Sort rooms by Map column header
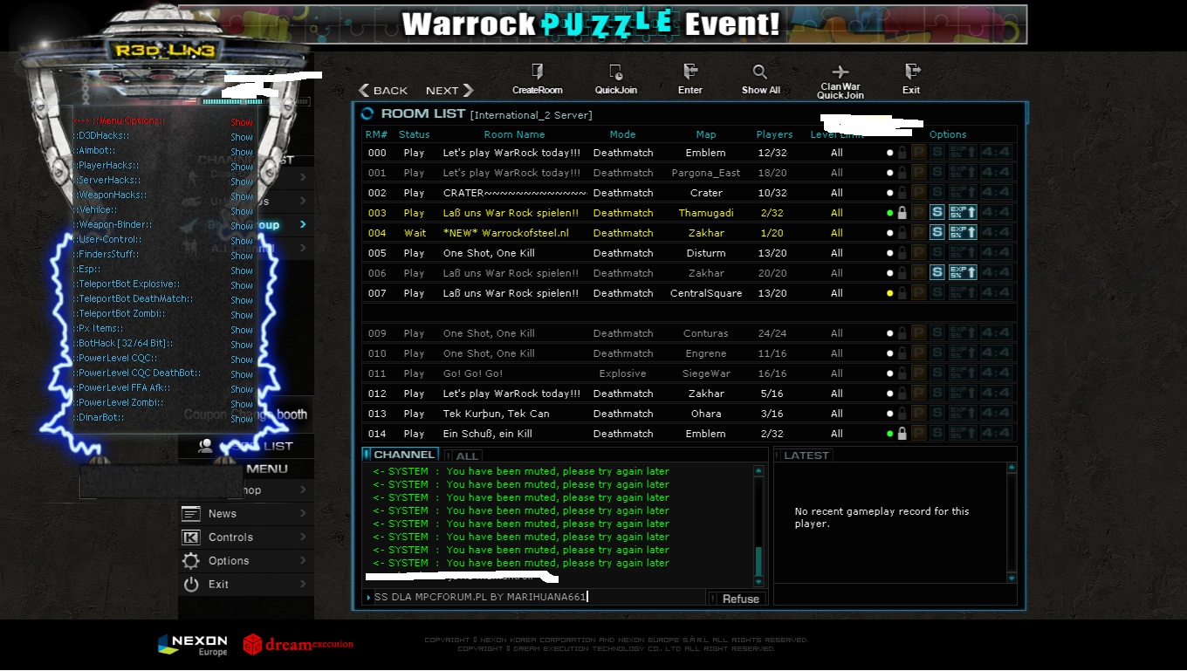This screenshot has height=671, width=1187. point(706,134)
